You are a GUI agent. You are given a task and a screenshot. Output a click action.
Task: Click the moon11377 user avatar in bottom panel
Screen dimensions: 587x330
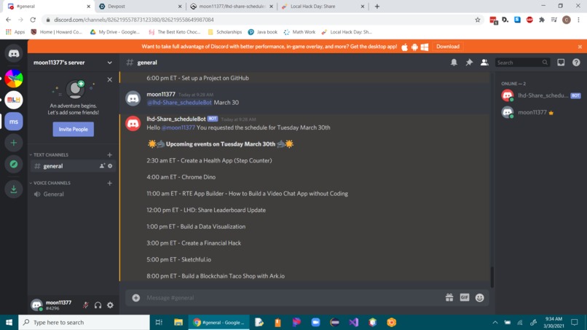pyautogui.click(x=36, y=305)
